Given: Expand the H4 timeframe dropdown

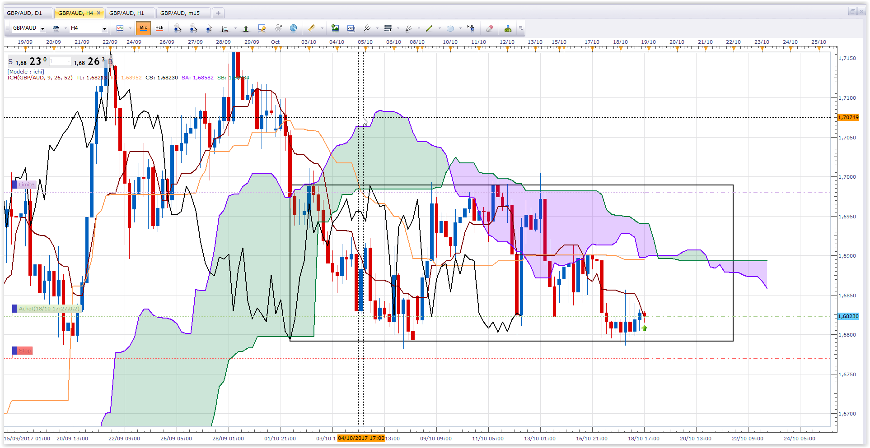Looking at the screenshot, I should pyautogui.click(x=104, y=28).
